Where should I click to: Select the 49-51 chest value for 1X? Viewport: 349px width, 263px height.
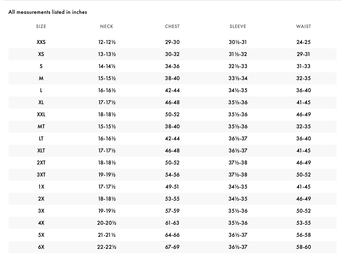[x=172, y=187]
